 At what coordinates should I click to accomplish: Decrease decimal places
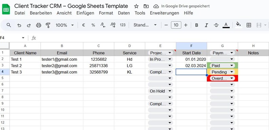tap(103, 25)
